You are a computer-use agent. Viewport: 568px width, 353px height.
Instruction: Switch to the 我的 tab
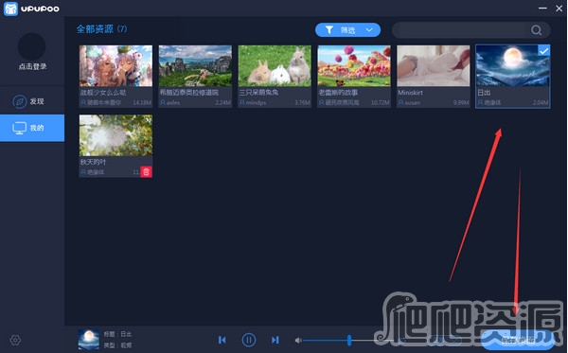(32, 128)
